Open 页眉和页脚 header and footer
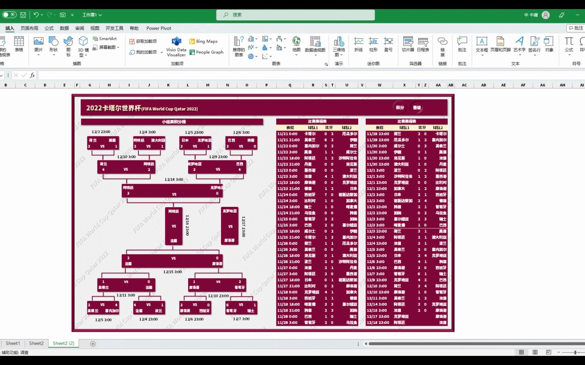This screenshot has height=365, width=585. click(x=500, y=44)
